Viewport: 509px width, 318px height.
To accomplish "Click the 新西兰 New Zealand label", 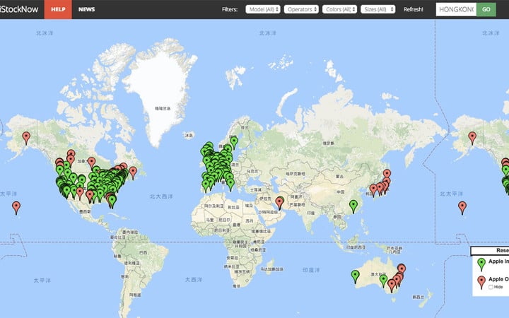I will click(418, 297).
